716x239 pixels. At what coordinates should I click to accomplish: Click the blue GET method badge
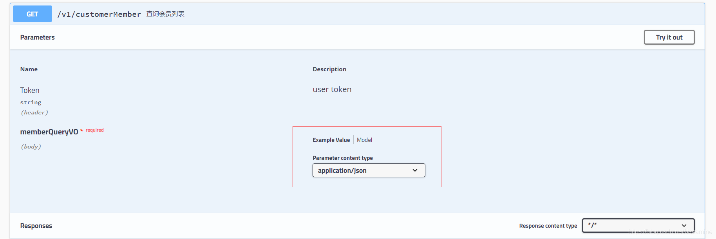33,14
